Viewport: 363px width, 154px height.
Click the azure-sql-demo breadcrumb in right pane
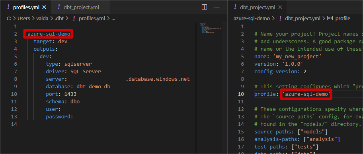click(x=252, y=19)
